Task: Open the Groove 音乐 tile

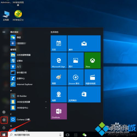Action: coord(76,77)
